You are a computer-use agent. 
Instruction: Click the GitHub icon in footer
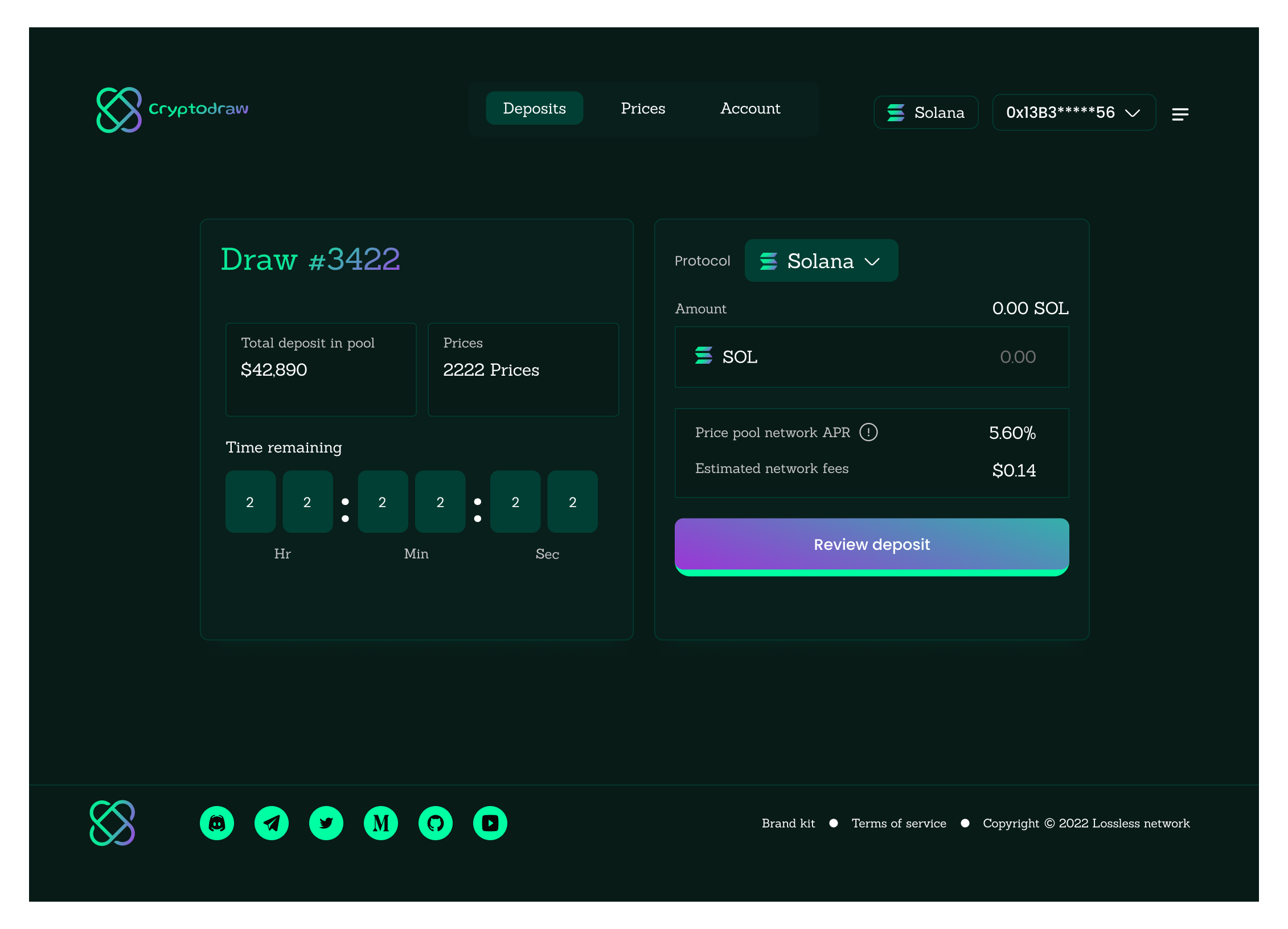tap(436, 823)
